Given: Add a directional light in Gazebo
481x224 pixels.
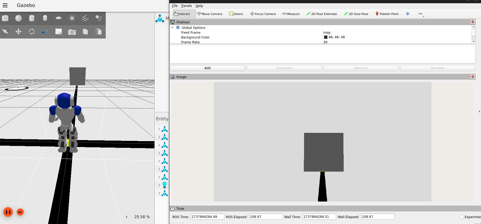Looking at the screenshot, I should 85,18.
